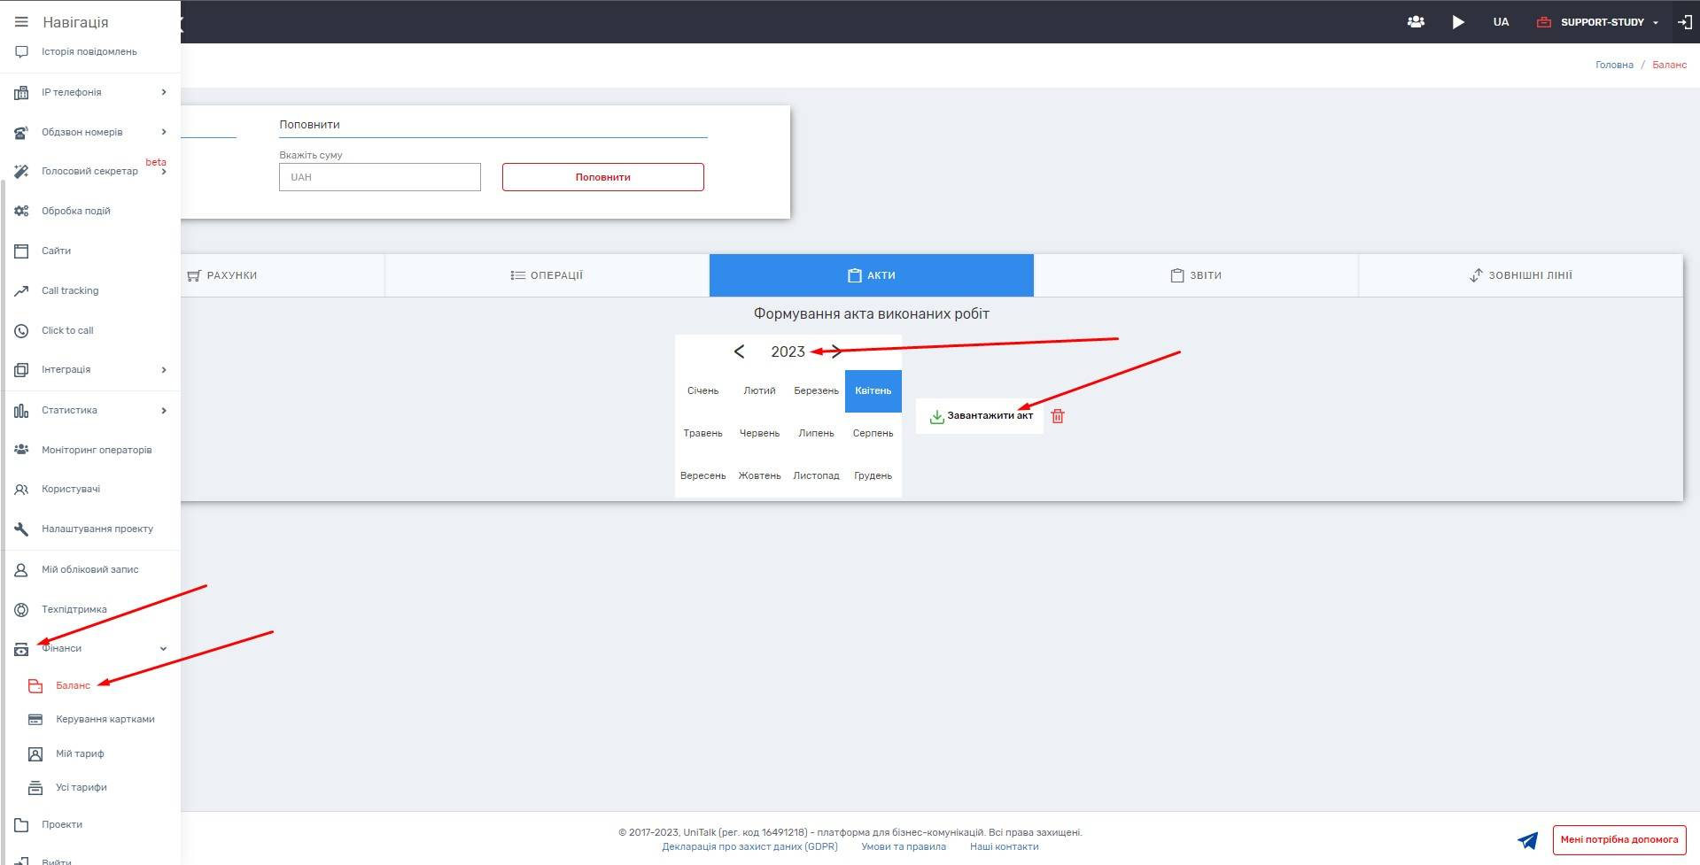Go to previous year in the calendar
1700x865 pixels.
point(739,351)
